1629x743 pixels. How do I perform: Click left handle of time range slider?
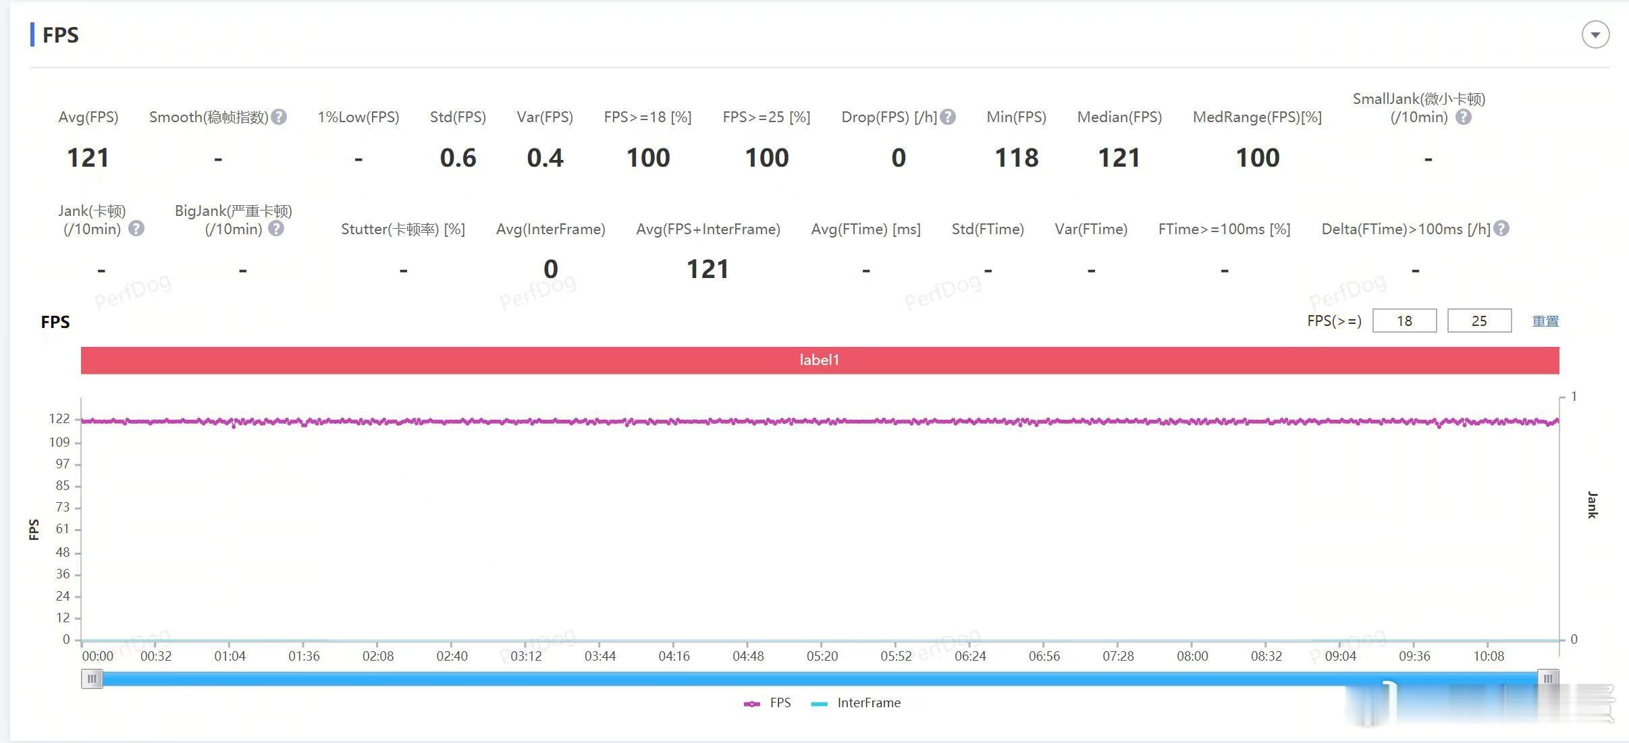pos(92,679)
